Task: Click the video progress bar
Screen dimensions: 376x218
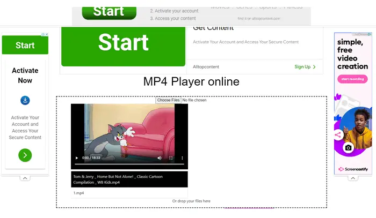Action: [129, 164]
